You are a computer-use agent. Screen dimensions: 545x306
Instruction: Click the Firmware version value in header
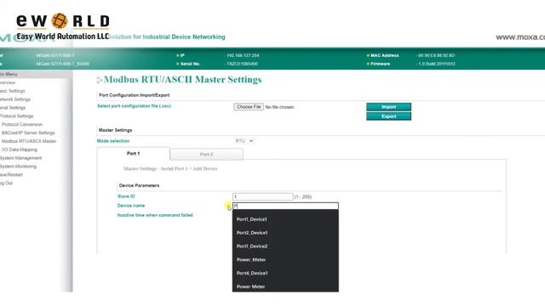point(436,64)
